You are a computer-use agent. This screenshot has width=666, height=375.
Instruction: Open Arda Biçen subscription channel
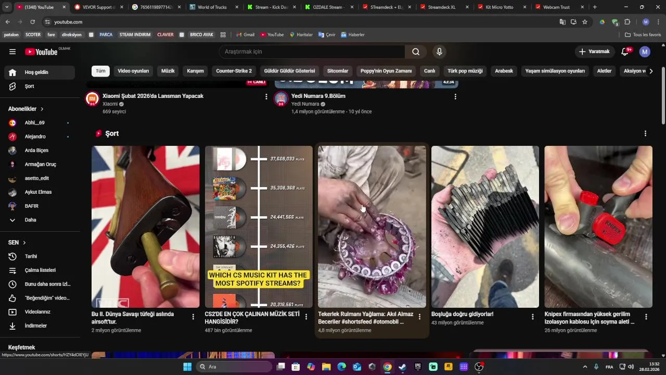[39, 151]
